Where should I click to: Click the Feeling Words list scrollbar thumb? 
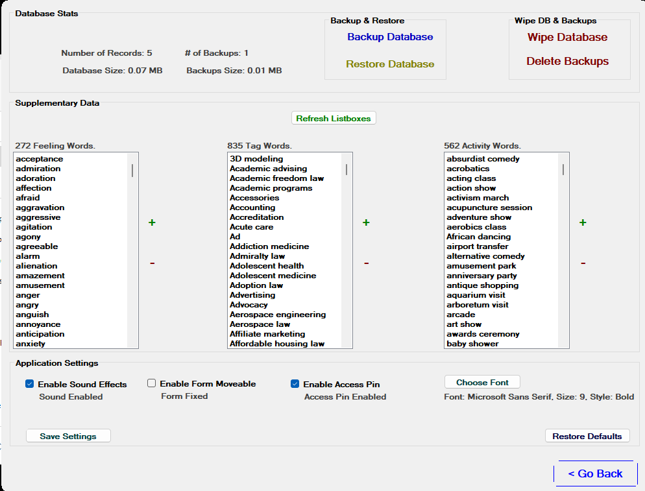pyautogui.click(x=132, y=170)
